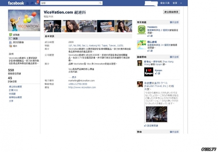Open the account dropdown arrow in top bar
Viewport: 218px width, 152px height.
tap(181, 3)
